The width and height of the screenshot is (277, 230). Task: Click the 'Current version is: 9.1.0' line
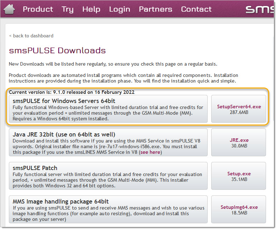click(72, 92)
